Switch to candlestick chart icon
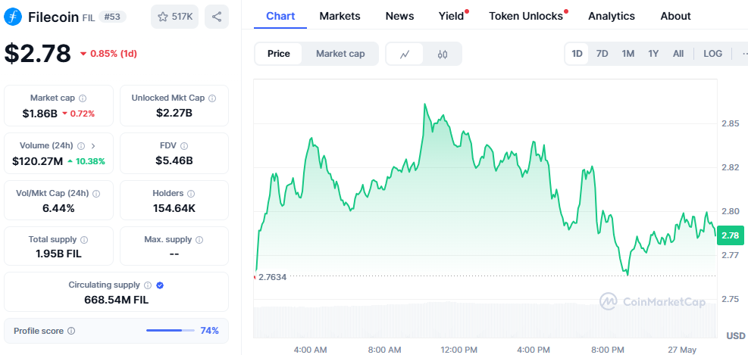This screenshot has width=748, height=355. point(443,54)
